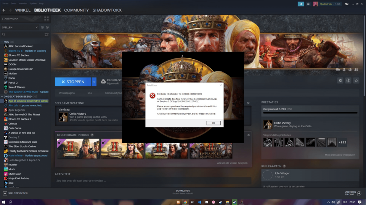
Task: Open the Beeld menu
Action: 14,3
